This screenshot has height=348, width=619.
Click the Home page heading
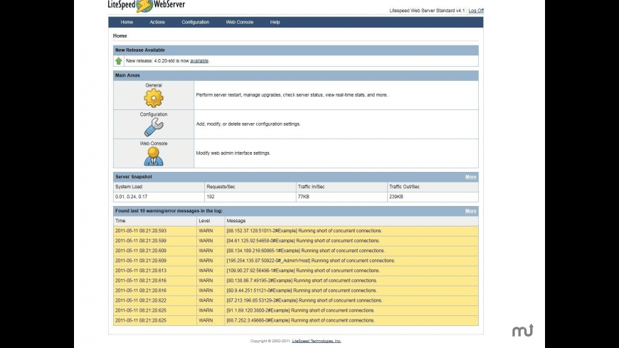click(120, 36)
